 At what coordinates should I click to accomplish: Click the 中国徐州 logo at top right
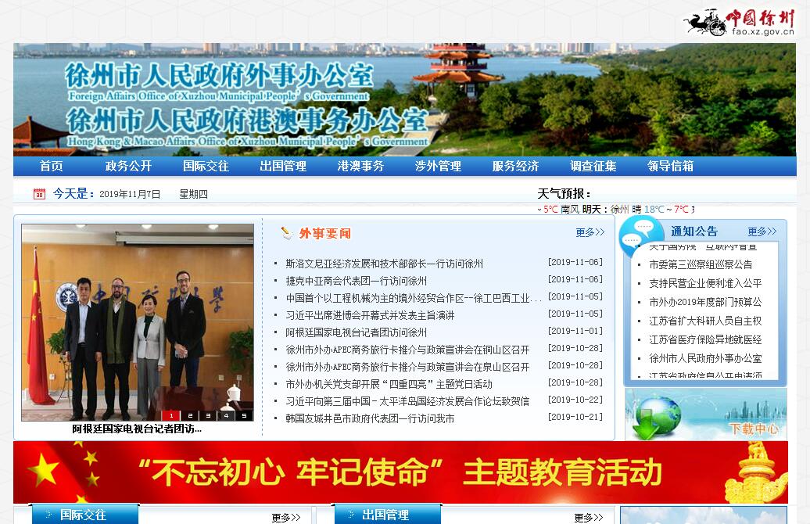tap(739, 22)
